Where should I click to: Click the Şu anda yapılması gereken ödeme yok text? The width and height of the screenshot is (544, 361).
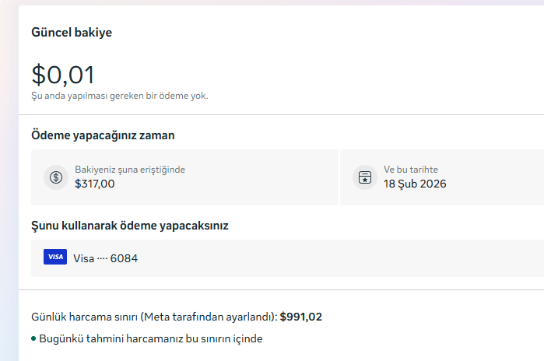click(x=120, y=96)
